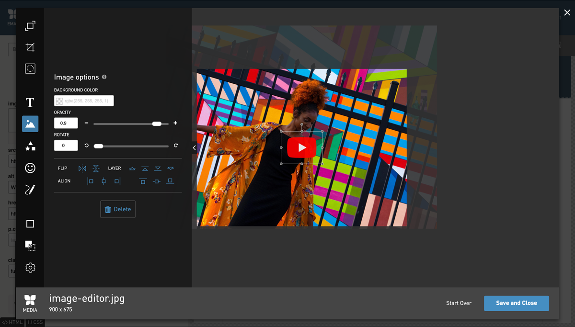Viewport: 575px width, 327px height.
Task: Select the Resize tool in the sidebar
Action: pos(30,25)
